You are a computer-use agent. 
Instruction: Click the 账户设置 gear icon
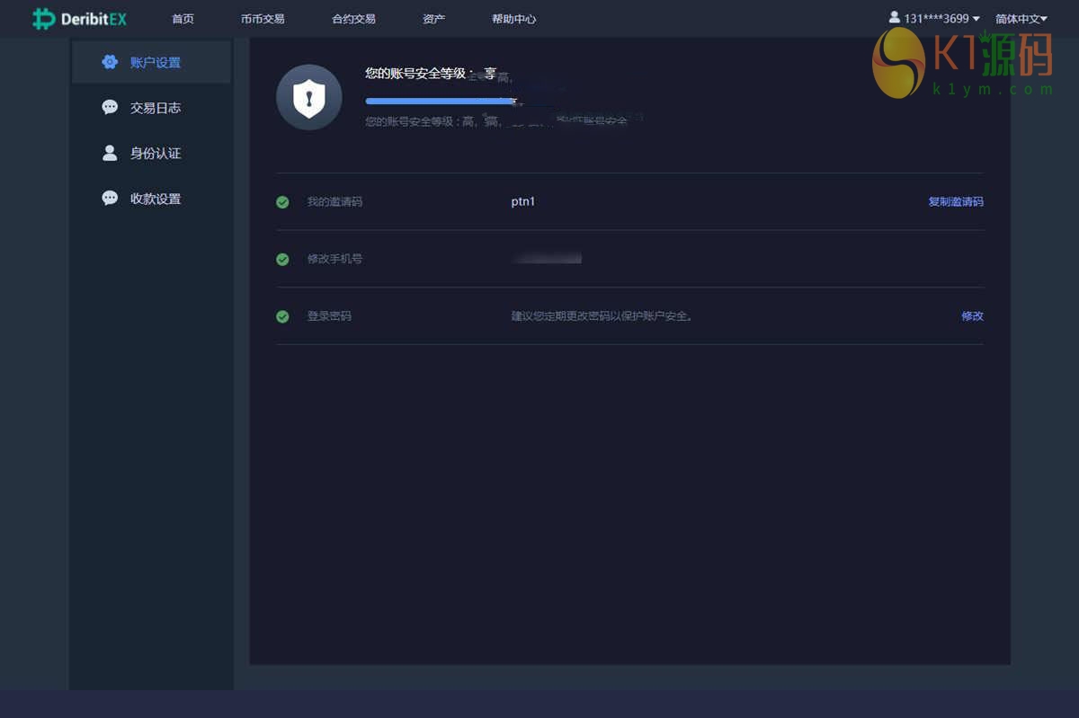[x=110, y=62]
